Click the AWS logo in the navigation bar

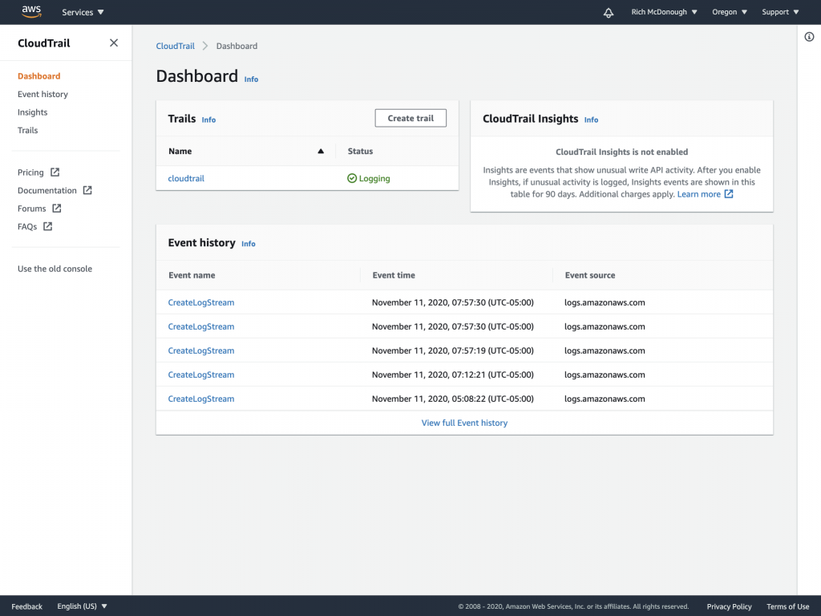[x=30, y=11]
